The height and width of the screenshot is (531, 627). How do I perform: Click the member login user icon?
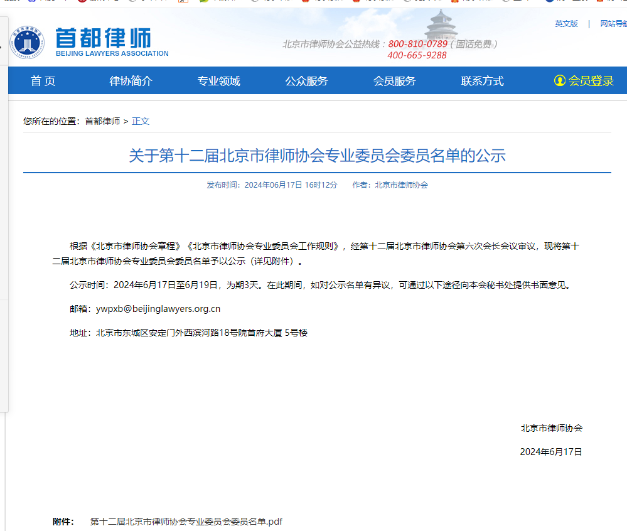559,81
